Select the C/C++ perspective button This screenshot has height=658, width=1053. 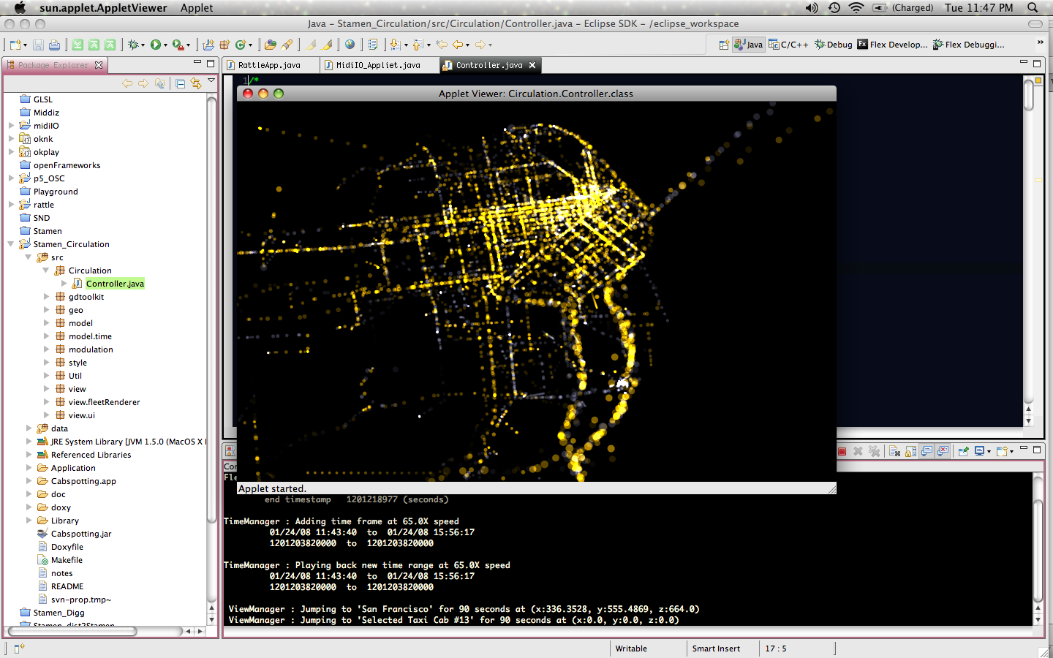click(788, 45)
